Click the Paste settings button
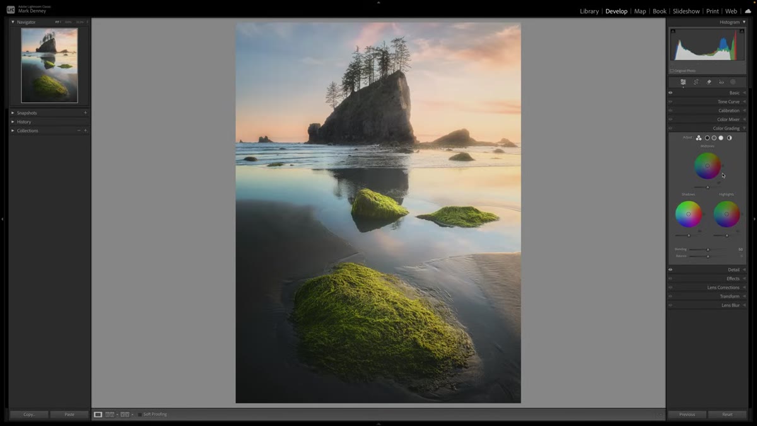Viewport: 757px width, 426px height. coord(69,415)
